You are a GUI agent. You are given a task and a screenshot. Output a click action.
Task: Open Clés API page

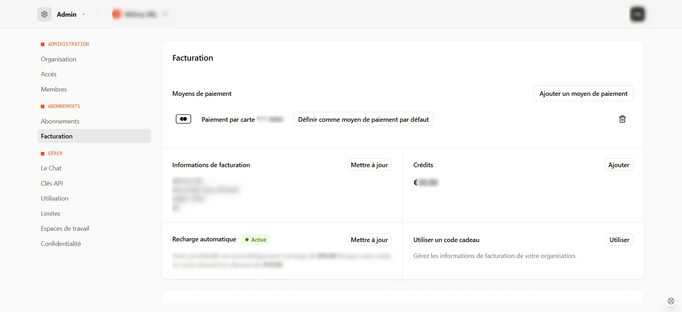click(x=52, y=184)
